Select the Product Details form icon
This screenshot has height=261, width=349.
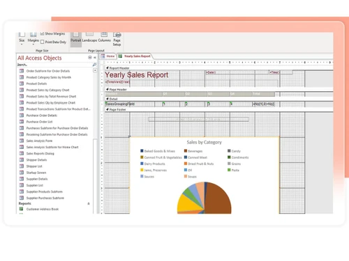(x=22, y=84)
